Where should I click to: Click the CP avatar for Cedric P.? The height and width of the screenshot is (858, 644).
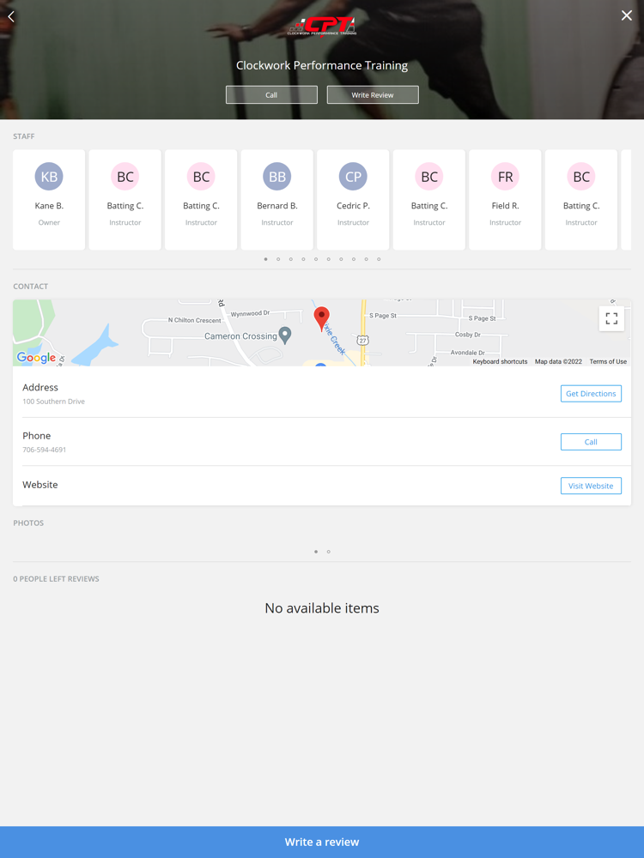(353, 176)
